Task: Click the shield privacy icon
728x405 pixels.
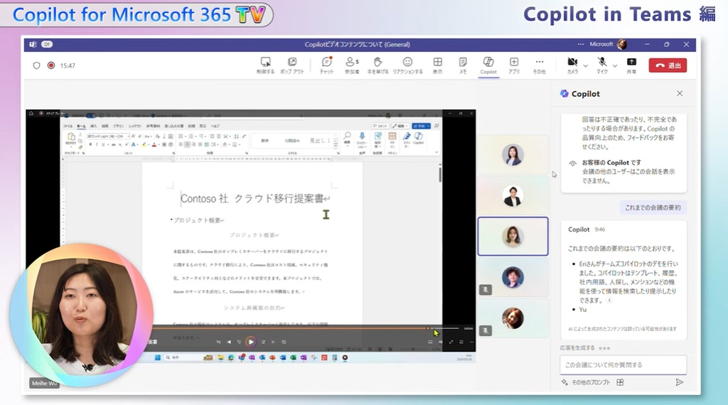Action: [36, 65]
